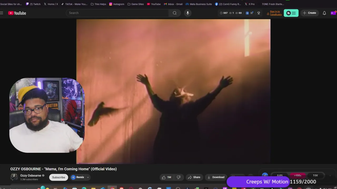
Task: Expand the Remix dropdown arrow
Action: (x=88, y=177)
